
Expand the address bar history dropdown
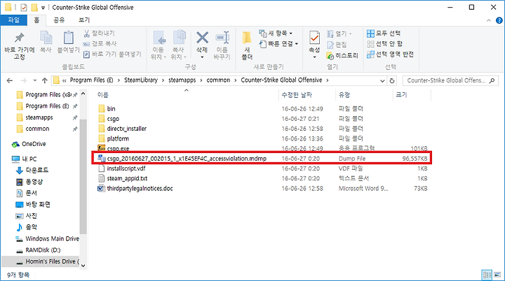pyautogui.click(x=382, y=81)
